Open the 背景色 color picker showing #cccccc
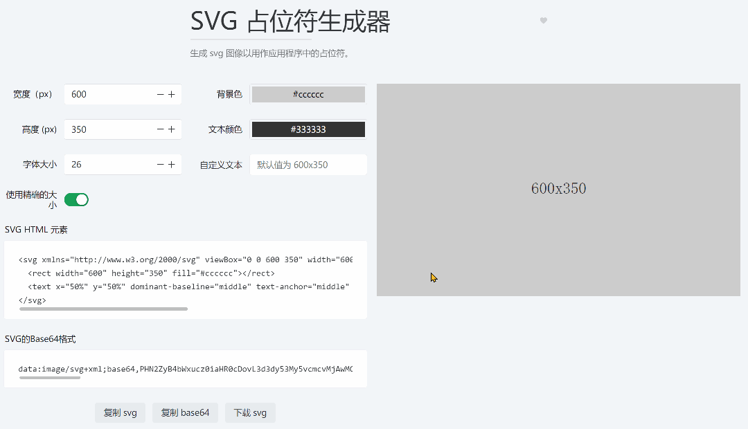 point(308,94)
